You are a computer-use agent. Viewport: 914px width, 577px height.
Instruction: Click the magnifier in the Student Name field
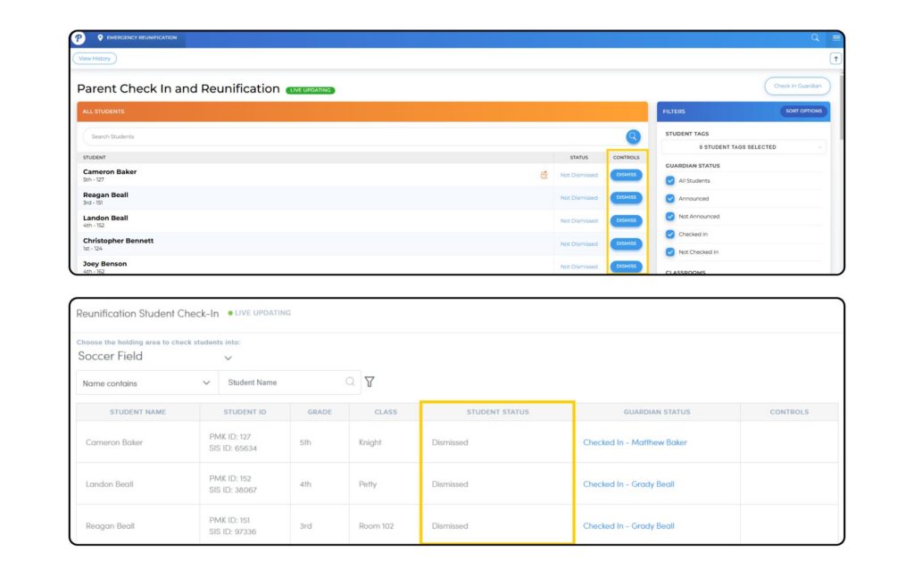350,382
